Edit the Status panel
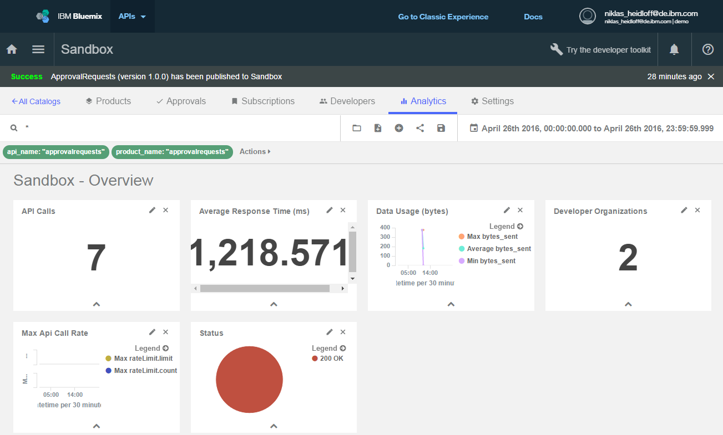The height and width of the screenshot is (435, 723). point(330,332)
